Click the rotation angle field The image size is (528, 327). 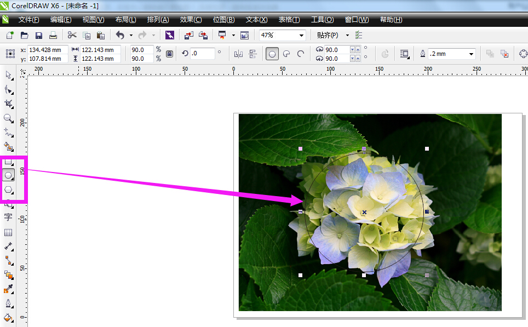click(202, 54)
